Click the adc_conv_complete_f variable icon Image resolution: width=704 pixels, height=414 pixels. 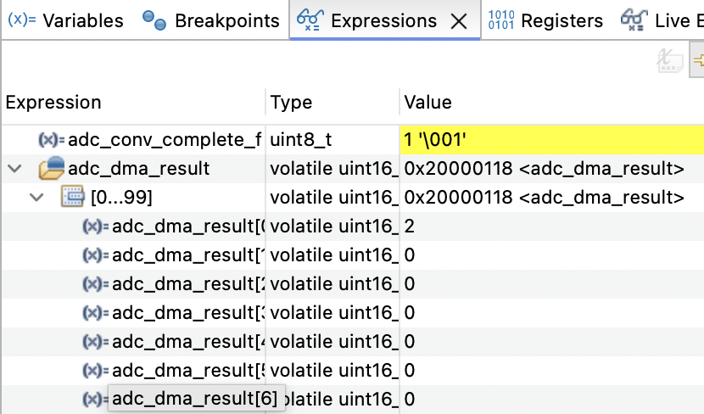pyautogui.click(x=52, y=140)
